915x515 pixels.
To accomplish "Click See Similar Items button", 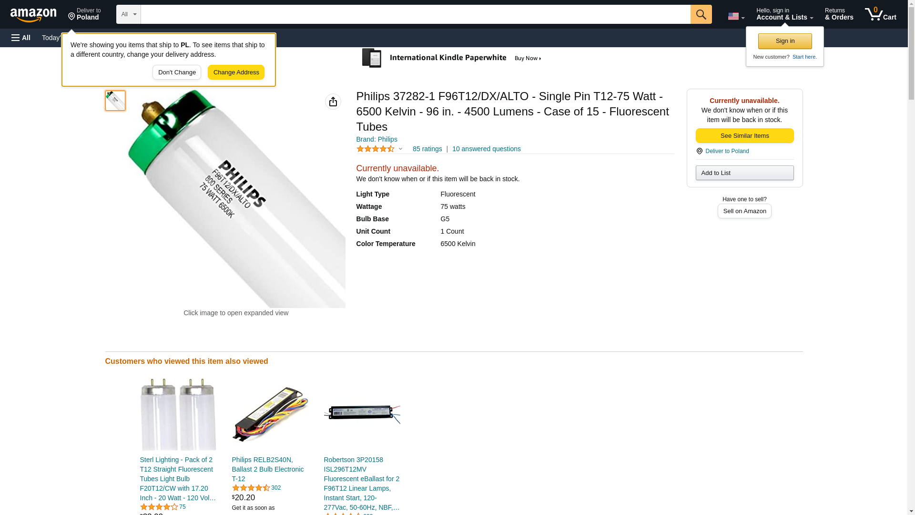I will [744, 136].
